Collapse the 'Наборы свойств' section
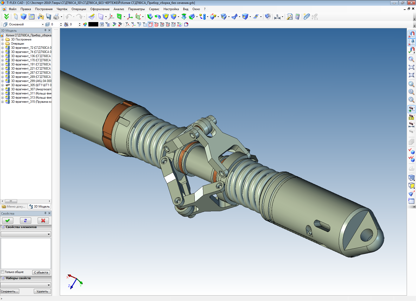 3,278
